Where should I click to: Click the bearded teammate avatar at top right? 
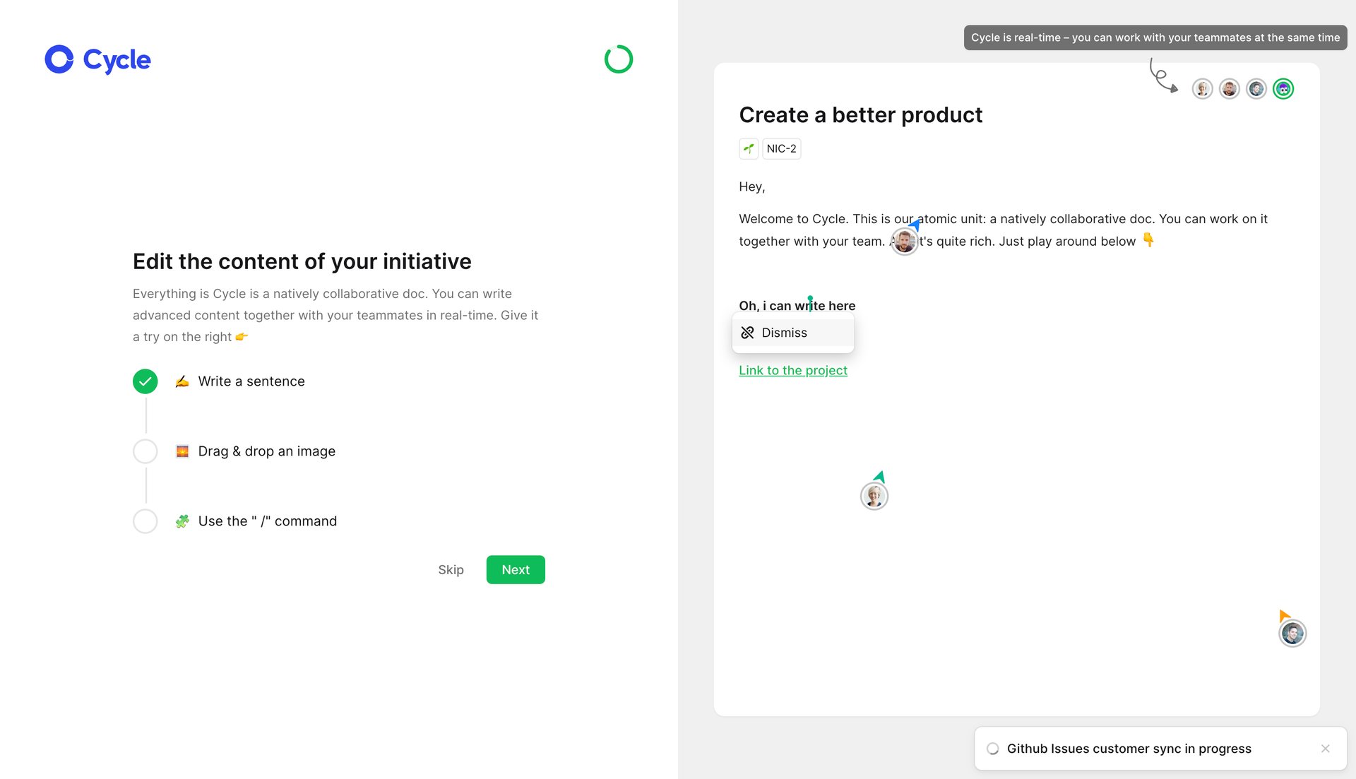[1229, 89]
